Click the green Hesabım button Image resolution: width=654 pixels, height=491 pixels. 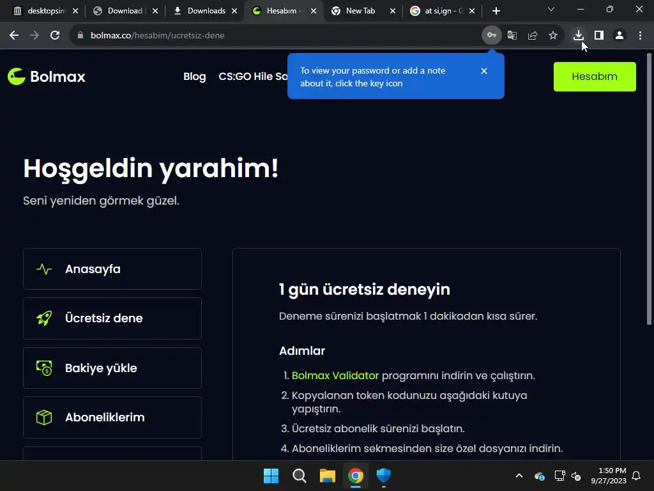(x=595, y=77)
